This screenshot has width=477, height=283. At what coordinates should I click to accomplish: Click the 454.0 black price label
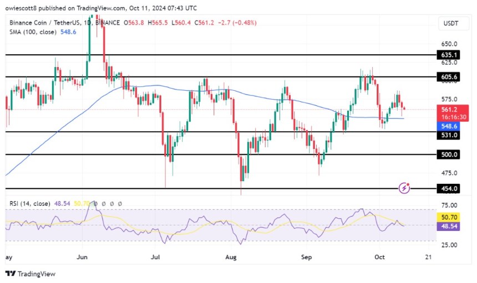point(449,189)
